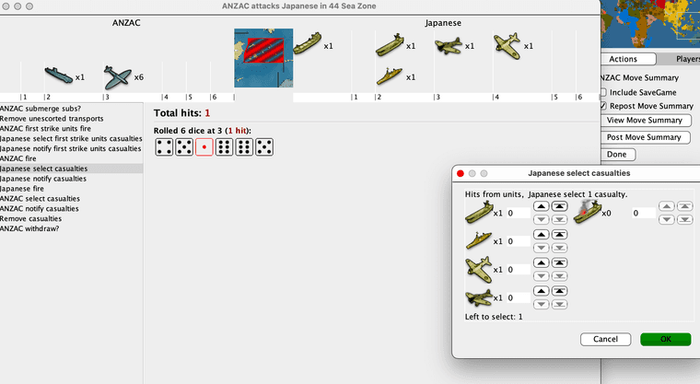The height and width of the screenshot is (384, 700).
Task: Select the Japanese transport beside the sea zone image
Action: [x=307, y=42]
